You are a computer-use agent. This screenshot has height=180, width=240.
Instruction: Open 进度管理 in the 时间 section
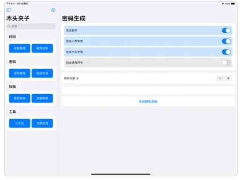pos(20,48)
